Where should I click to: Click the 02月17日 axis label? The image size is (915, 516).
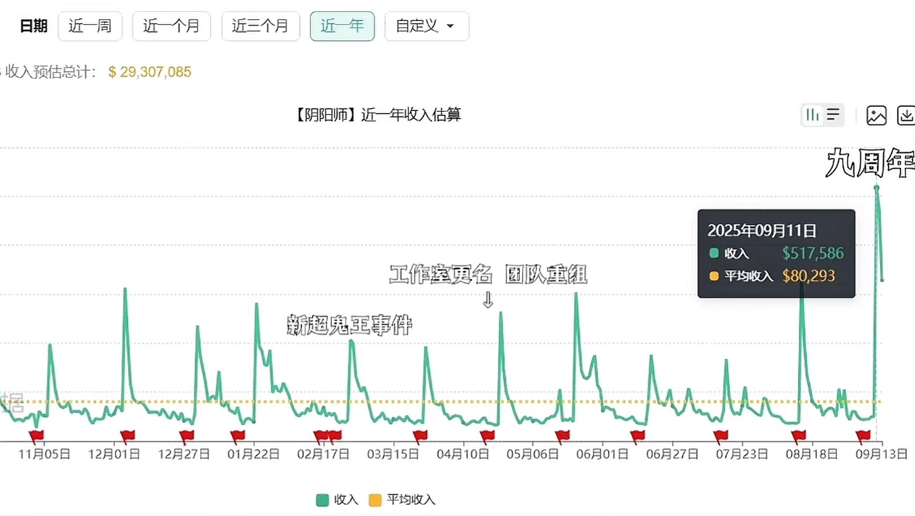323,454
